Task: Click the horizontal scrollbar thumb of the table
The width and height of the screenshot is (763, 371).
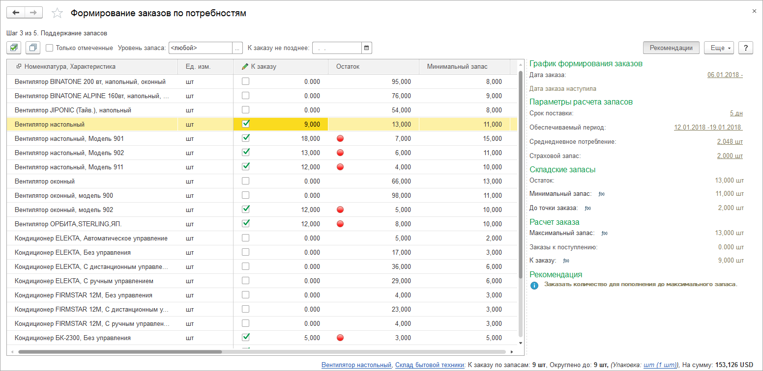Action: coord(120,352)
